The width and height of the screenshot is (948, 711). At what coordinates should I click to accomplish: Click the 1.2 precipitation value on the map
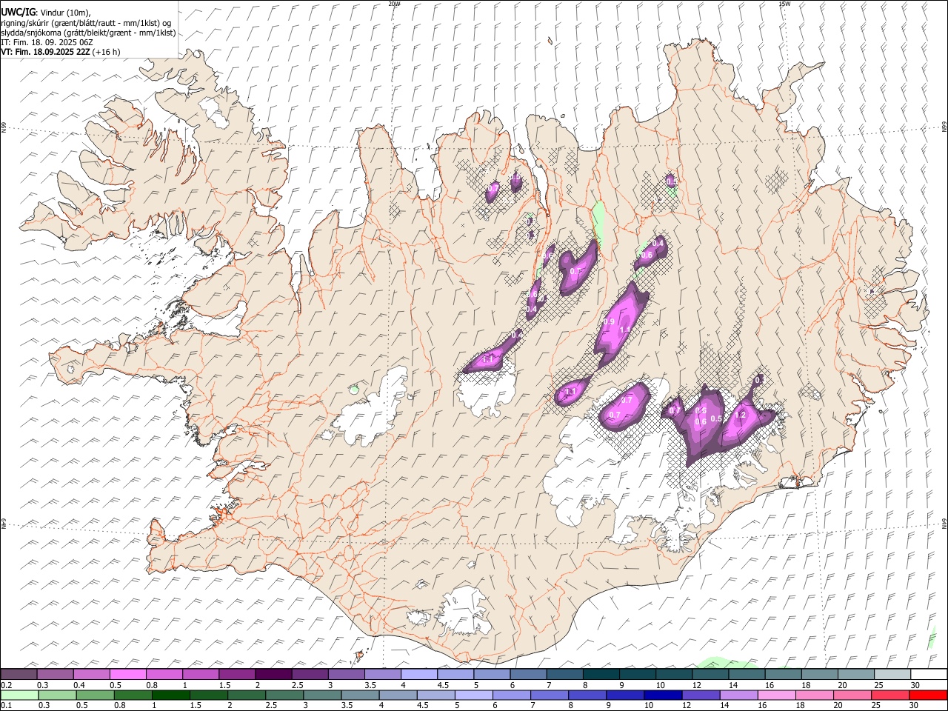[x=739, y=415]
